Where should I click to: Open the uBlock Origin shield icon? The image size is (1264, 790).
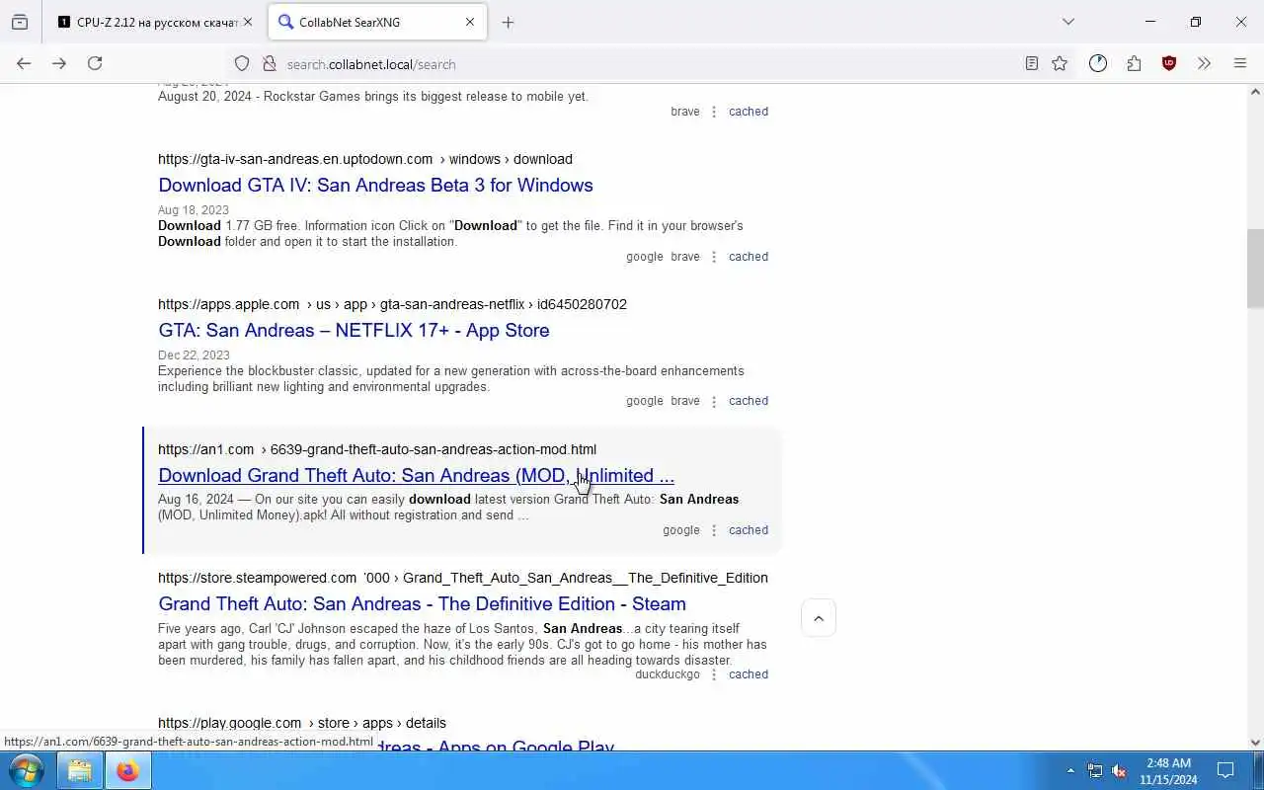click(x=1169, y=63)
